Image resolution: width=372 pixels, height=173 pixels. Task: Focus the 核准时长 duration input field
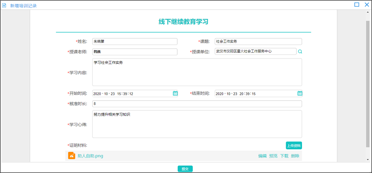[197, 104]
